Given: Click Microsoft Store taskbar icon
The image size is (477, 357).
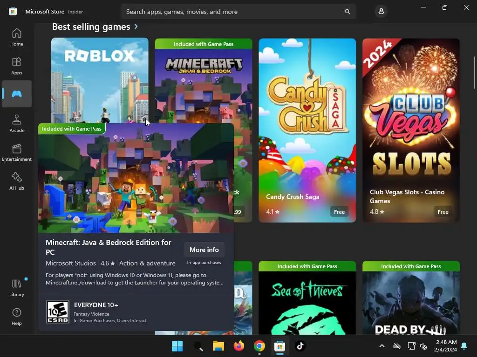Looking at the screenshot, I should coord(279,346).
